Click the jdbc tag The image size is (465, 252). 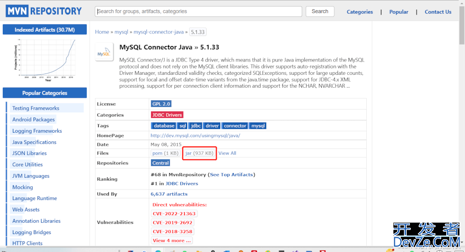pyautogui.click(x=196, y=126)
